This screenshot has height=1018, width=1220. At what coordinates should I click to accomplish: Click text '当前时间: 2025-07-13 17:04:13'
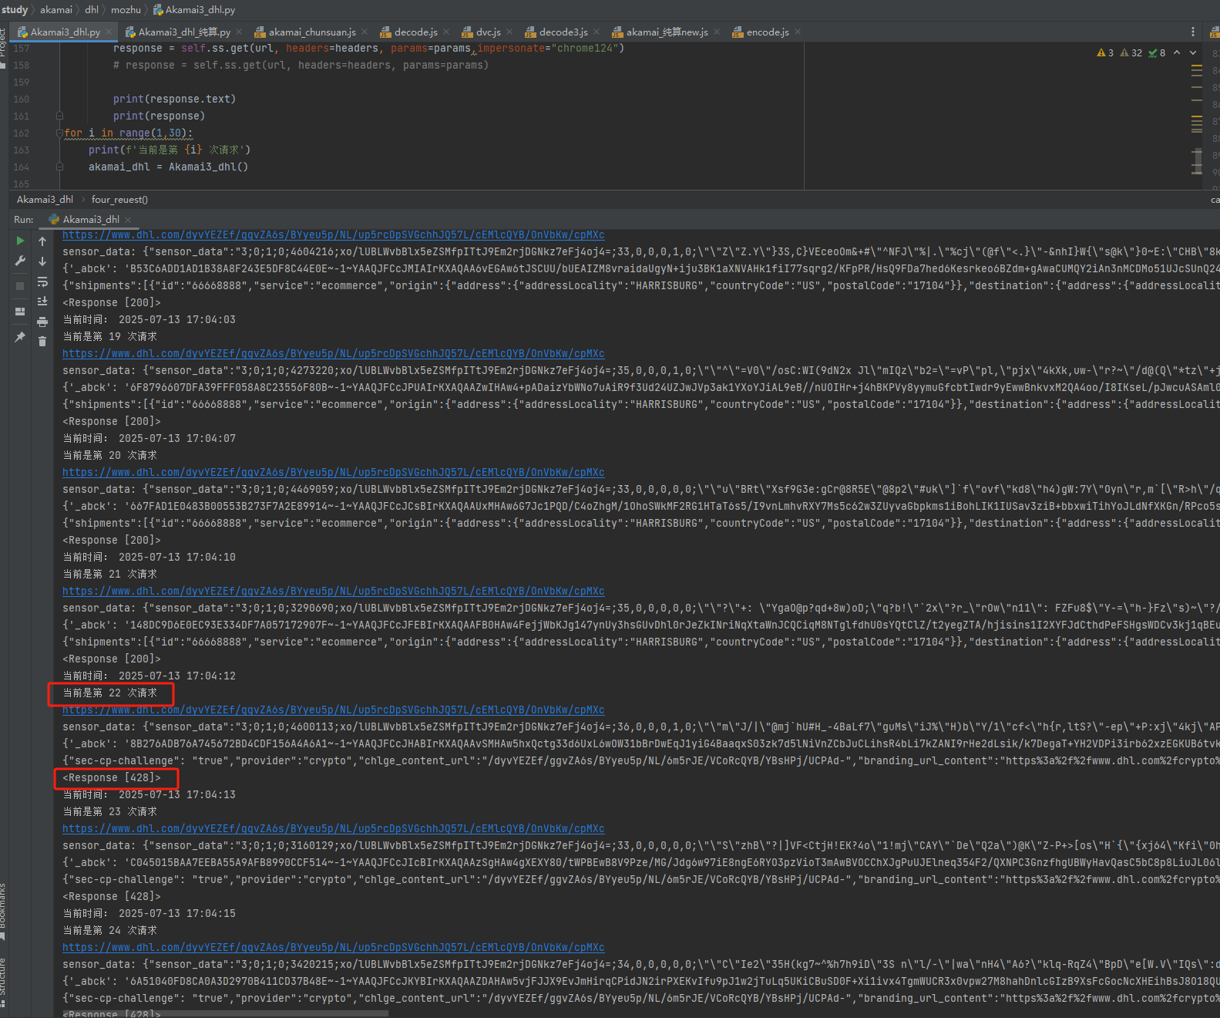(x=149, y=794)
